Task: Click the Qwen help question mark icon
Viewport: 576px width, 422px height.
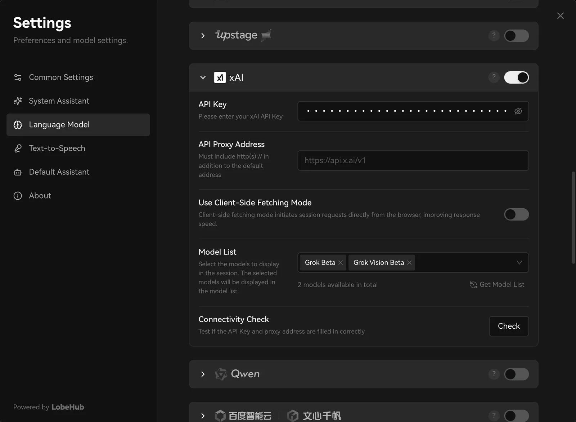Action: (x=494, y=374)
